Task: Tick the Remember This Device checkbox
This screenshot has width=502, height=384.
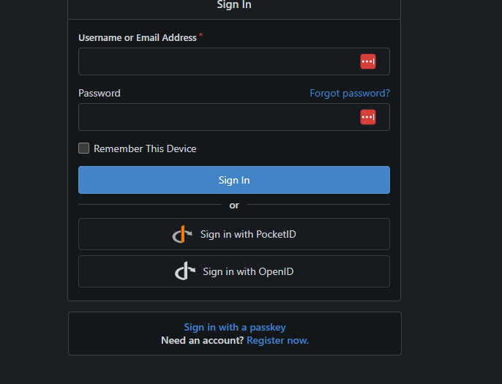Action: pos(84,148)
